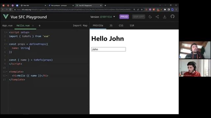Image resolution: width=211 pixels, height=118 pixels.
Task: Close the Vue SFC Playground browser tab
Action: (x=101, y=6)
